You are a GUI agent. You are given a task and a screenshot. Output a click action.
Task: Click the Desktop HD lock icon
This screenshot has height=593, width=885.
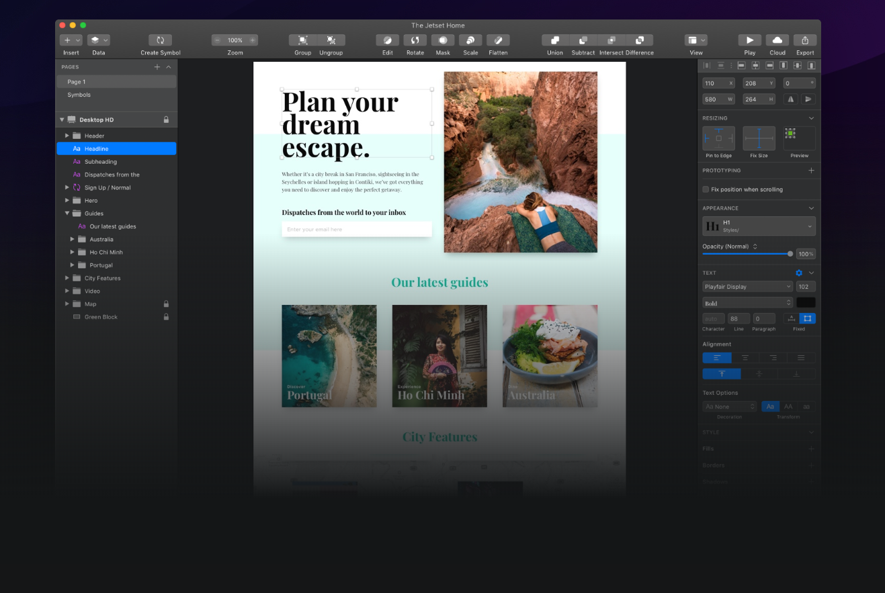pos(166,120)
